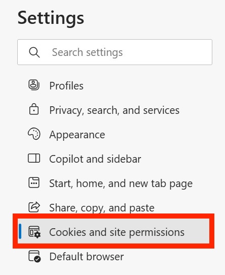The height and width of the screenshot is (275, 225).
Task: Open Start, home, and new tab page
Action: pos(121,184)
